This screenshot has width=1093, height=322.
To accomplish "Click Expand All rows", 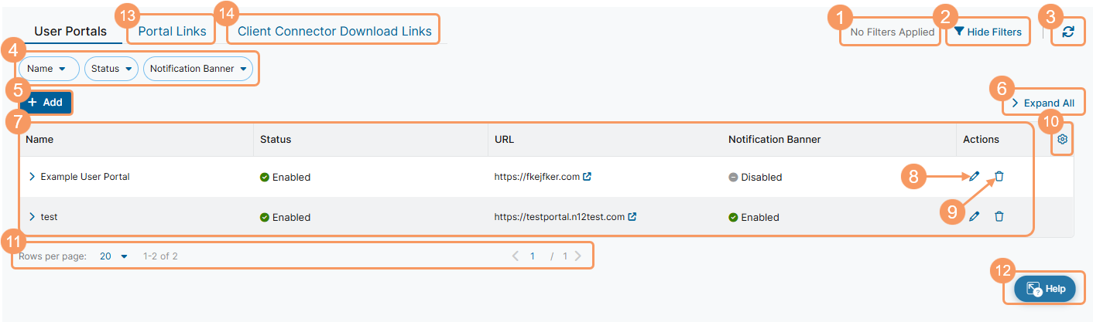I will (1042, 103).
